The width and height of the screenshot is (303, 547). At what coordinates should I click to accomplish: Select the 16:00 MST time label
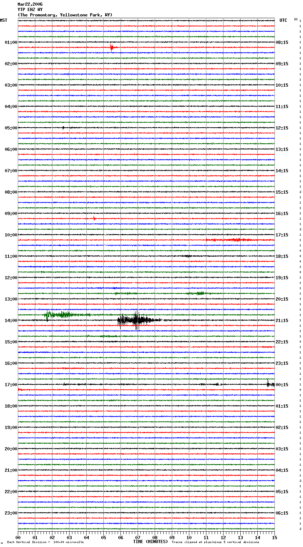coord(11,363)
